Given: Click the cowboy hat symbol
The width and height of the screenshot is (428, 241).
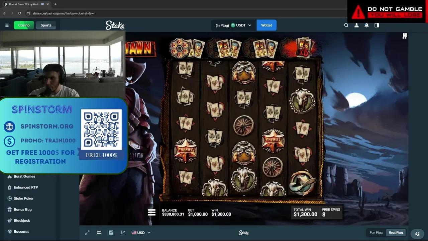Looking at the screenshot, I should pos(302,183).
